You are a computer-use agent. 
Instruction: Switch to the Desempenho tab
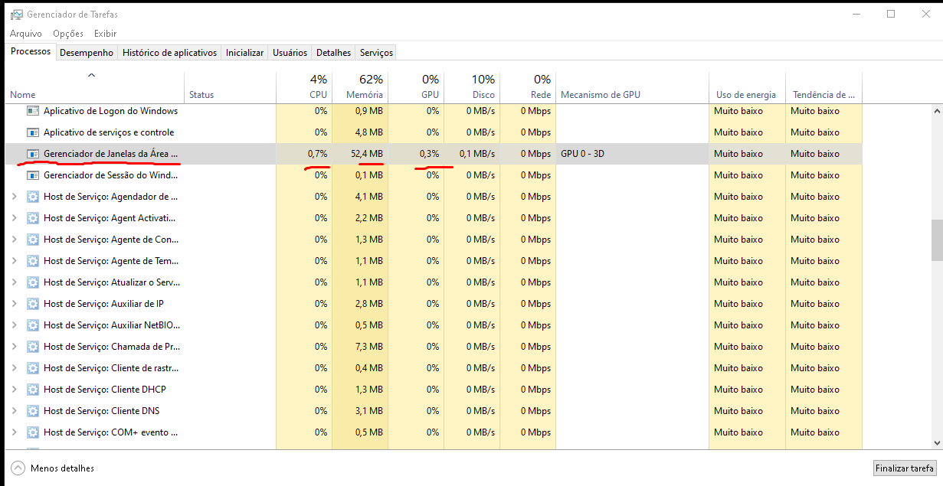click(x=87, y=53)
